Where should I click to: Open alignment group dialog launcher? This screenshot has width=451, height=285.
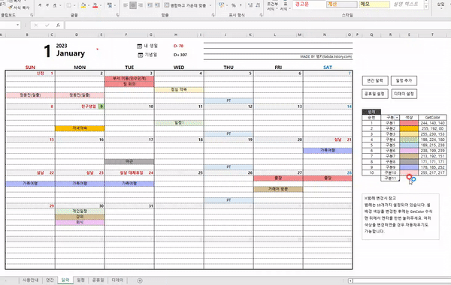click(213, 15)
